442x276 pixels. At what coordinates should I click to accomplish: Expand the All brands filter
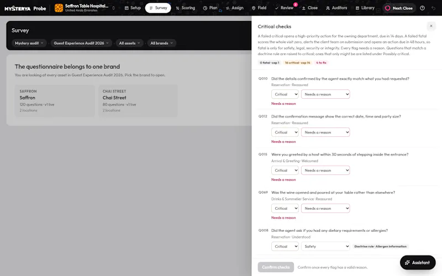[161, 43]
